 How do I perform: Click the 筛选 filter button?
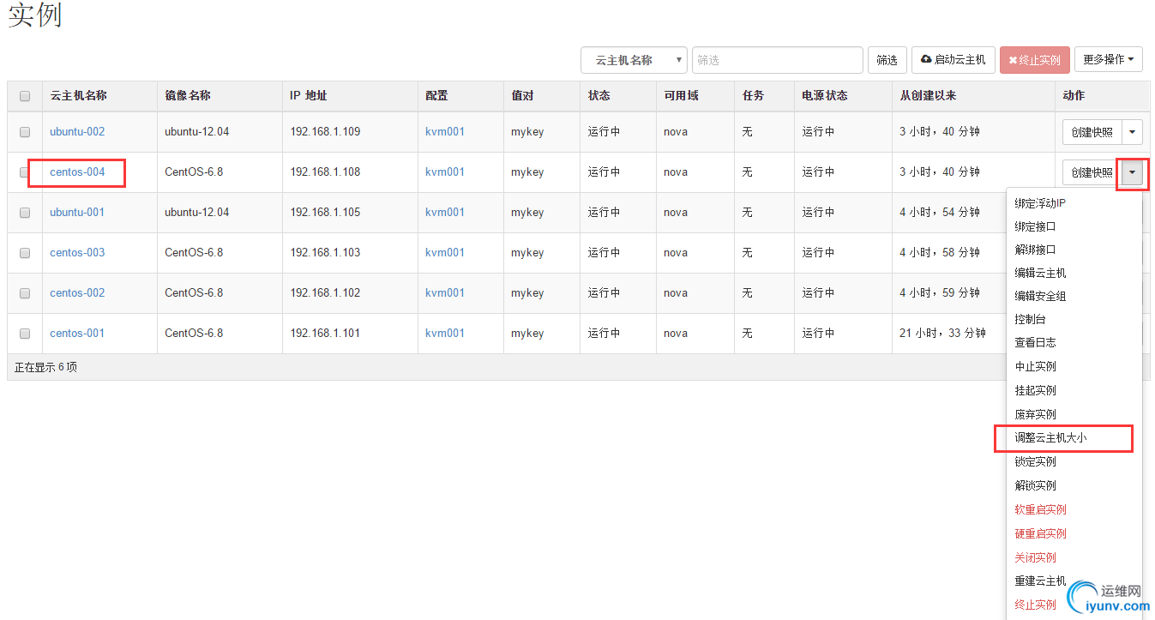887,60
